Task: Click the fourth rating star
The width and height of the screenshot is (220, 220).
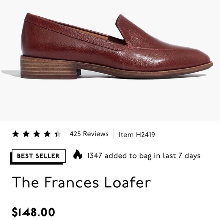Action: click(47, 134)
